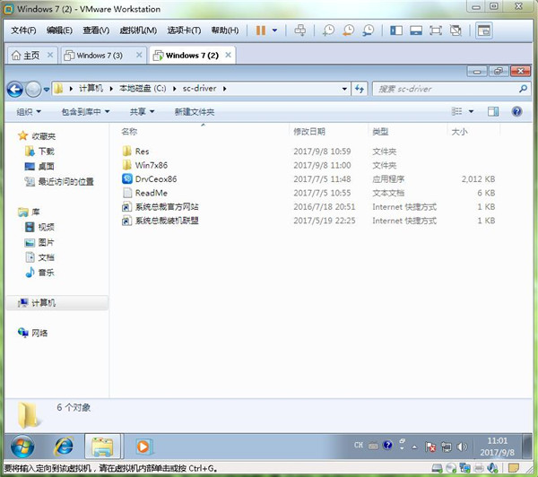
Task: Revert the virtual machine to its snapshot
Action: tap(348, 30)
